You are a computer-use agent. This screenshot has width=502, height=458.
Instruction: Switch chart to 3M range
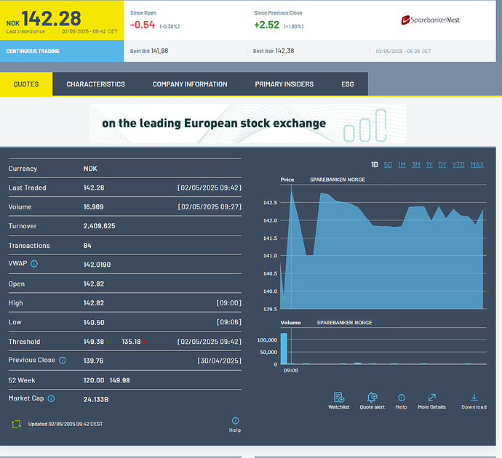[416, 165]
